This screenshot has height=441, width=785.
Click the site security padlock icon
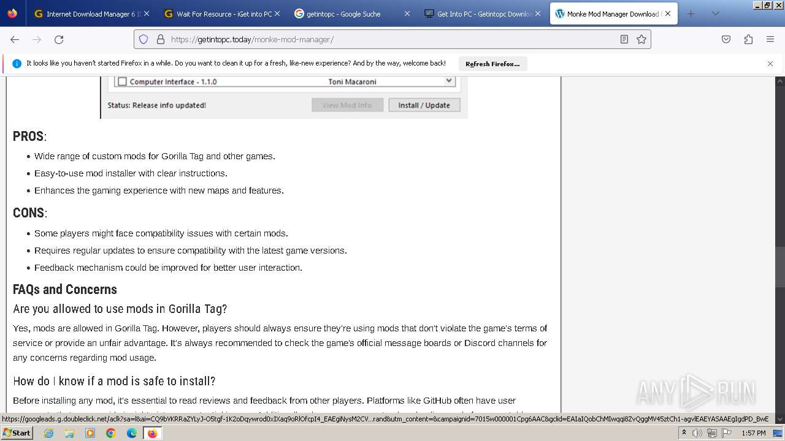161,39
